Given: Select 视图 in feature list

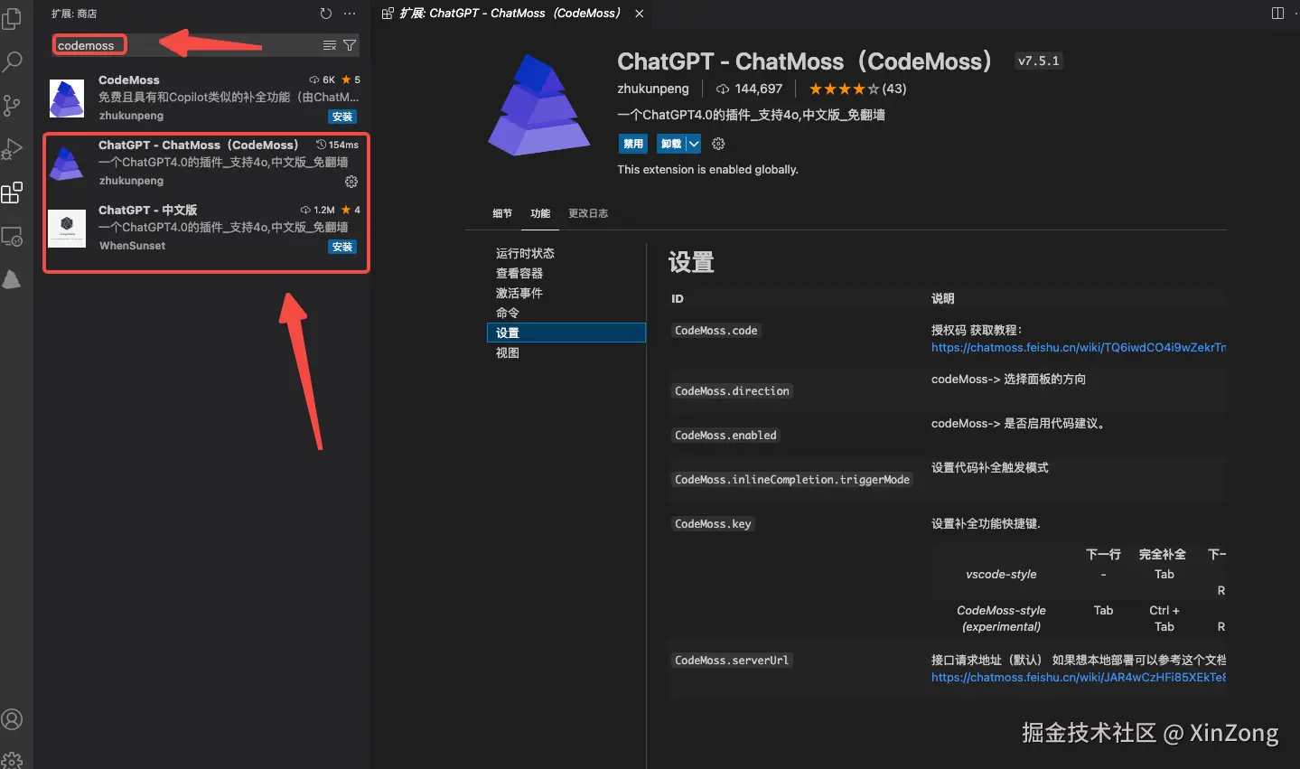Looking at the screenshot, I should [566, 352].
